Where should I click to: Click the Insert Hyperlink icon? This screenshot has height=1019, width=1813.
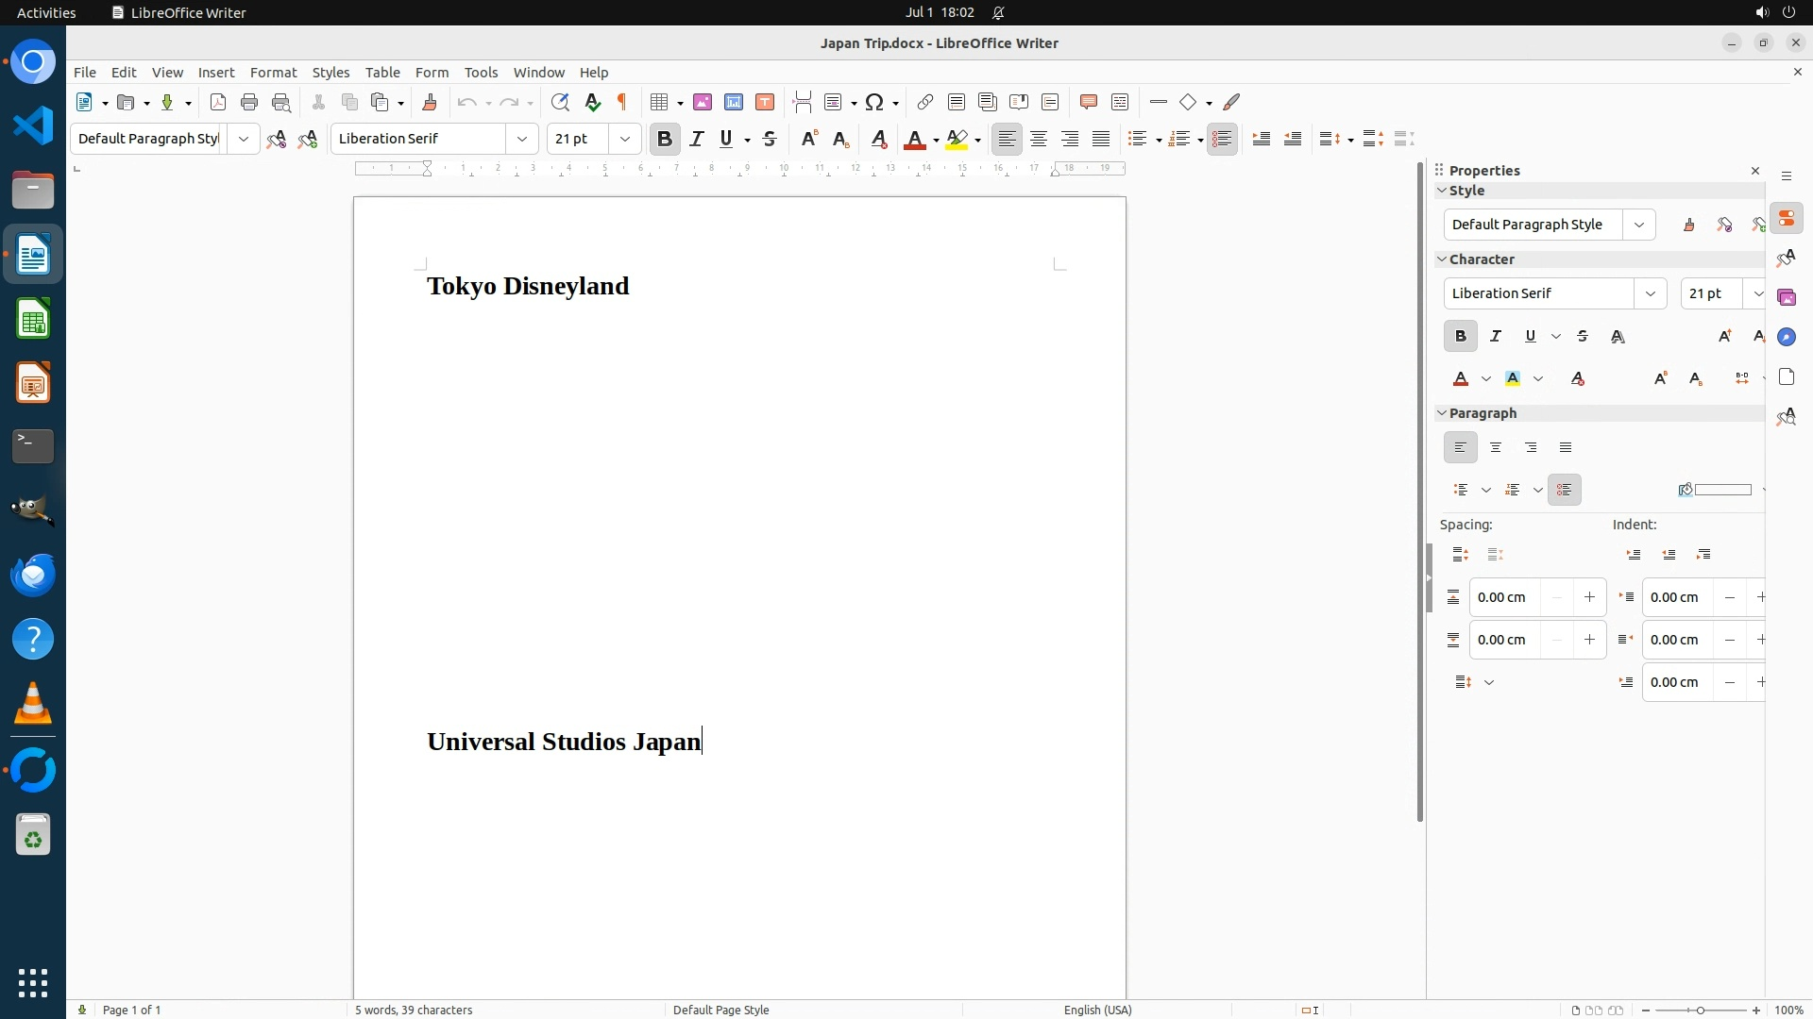pyautogui.click(x=925, y=102)
